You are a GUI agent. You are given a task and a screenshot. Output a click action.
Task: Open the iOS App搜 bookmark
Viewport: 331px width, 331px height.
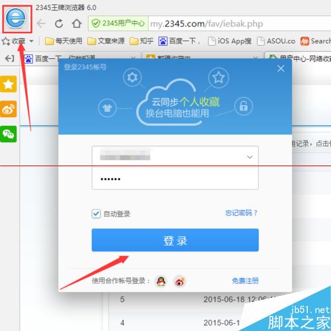(230, 41)
